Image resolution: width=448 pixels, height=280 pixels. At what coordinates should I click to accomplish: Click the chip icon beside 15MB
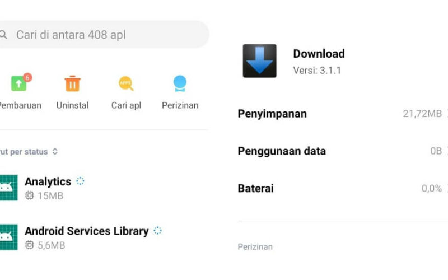click(30, 195)
